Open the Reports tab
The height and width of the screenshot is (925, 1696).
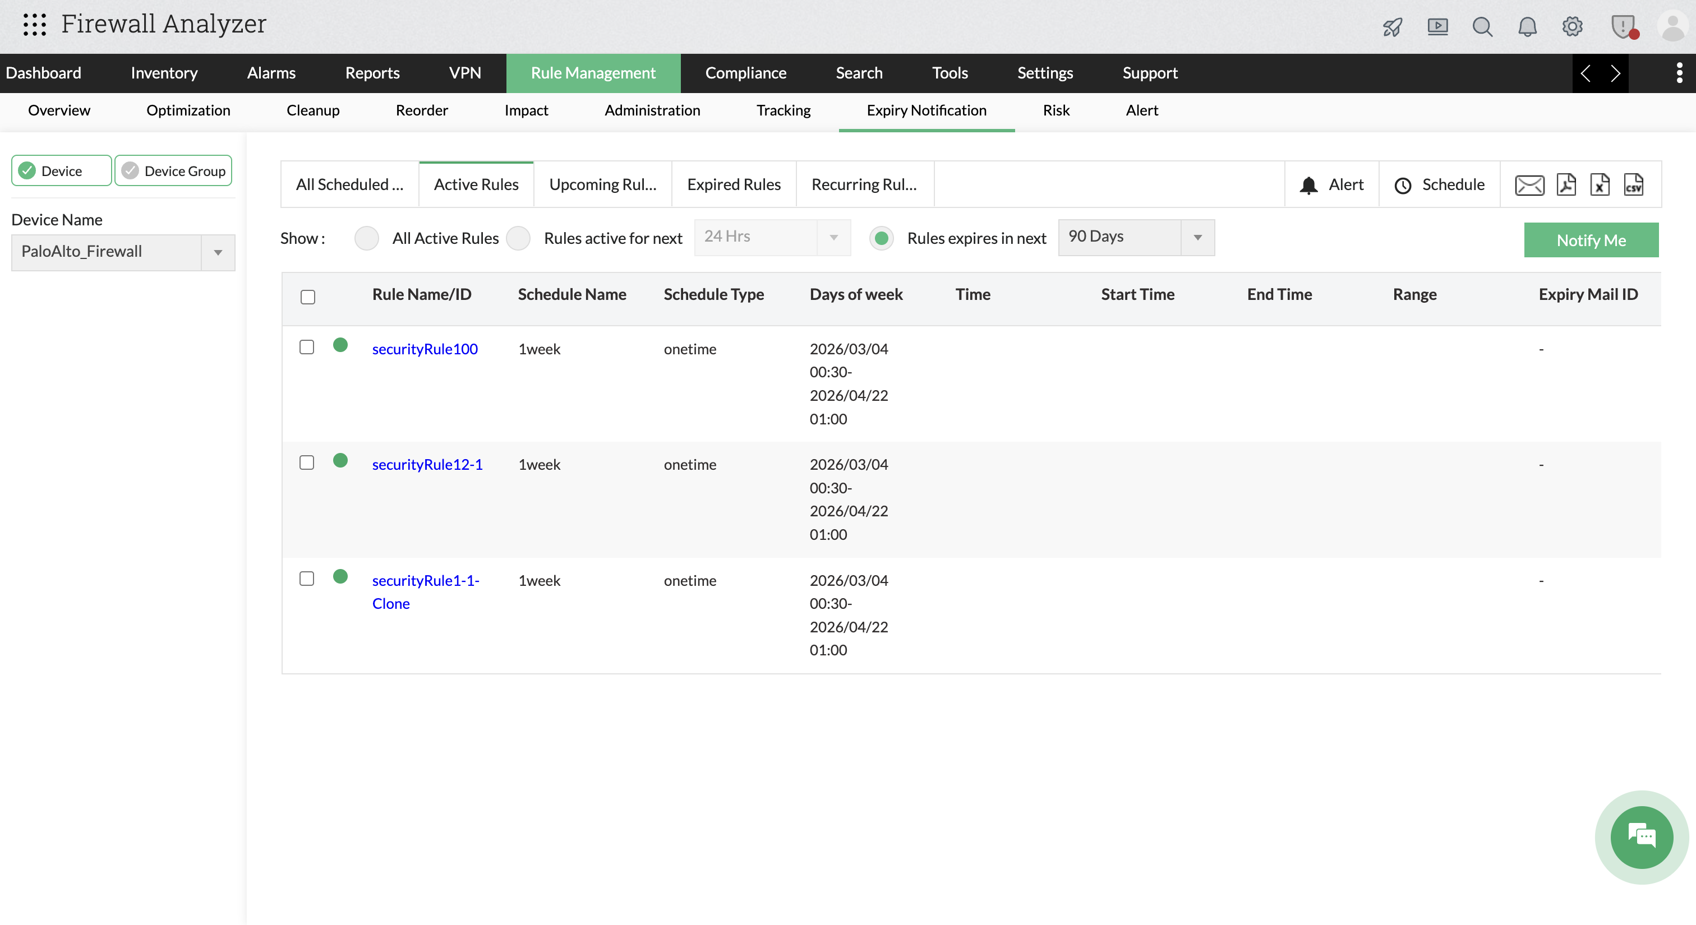(x=372, y=73)
